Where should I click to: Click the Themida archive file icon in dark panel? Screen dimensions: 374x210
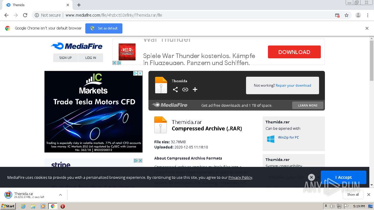[x=161, y=85]
